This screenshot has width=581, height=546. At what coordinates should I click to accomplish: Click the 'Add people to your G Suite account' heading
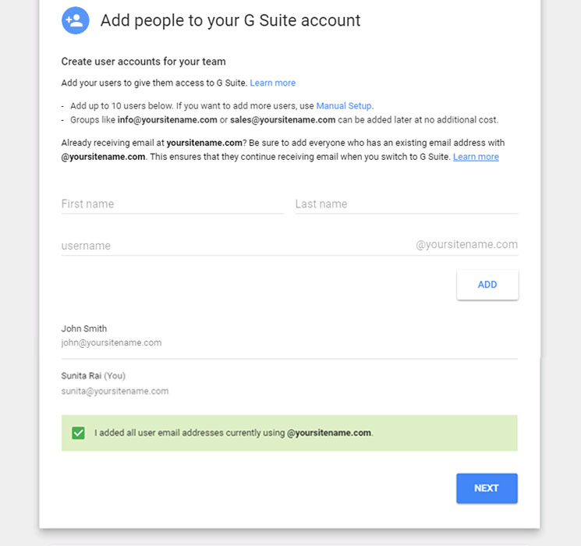click(x=231, y=20)
